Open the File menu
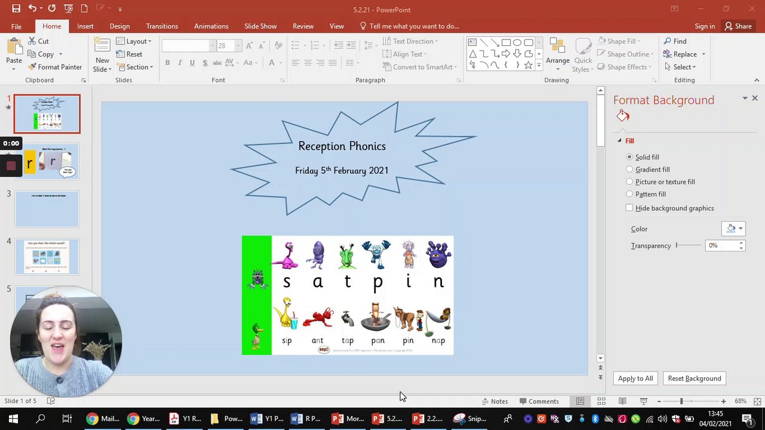The height and width of the screenshot is (430, 765). point(16,26)
